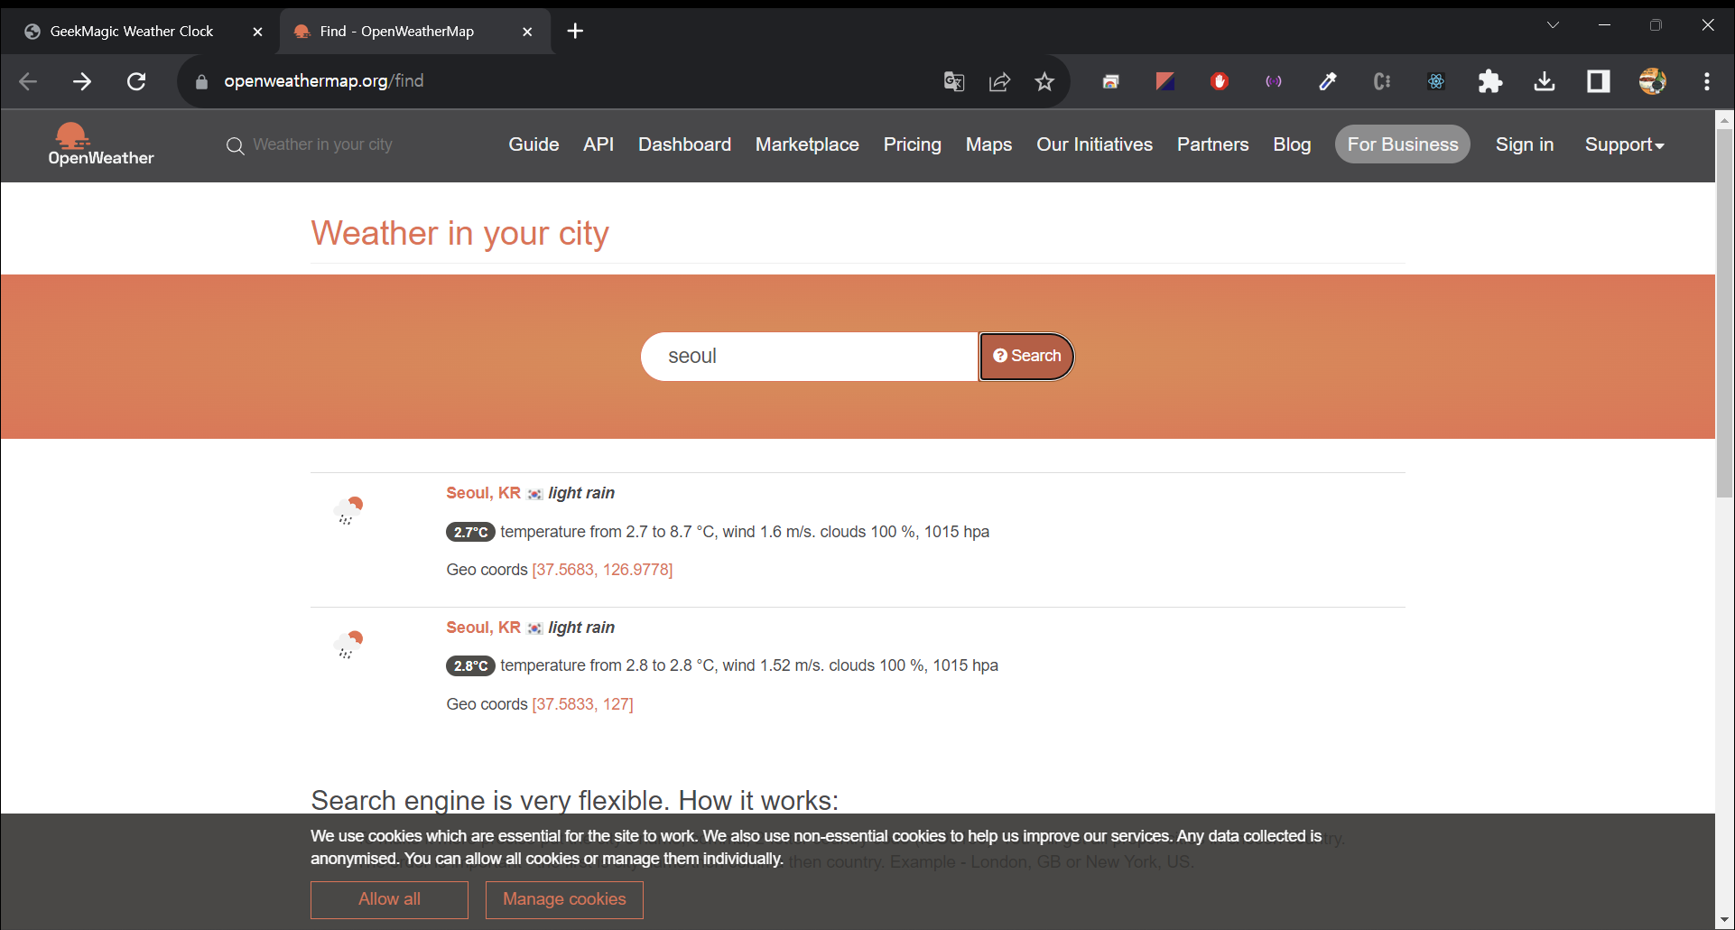Viewport: 1735px width, 930px height.
Task: Click Manage cookies button
Action: (564, 899)
